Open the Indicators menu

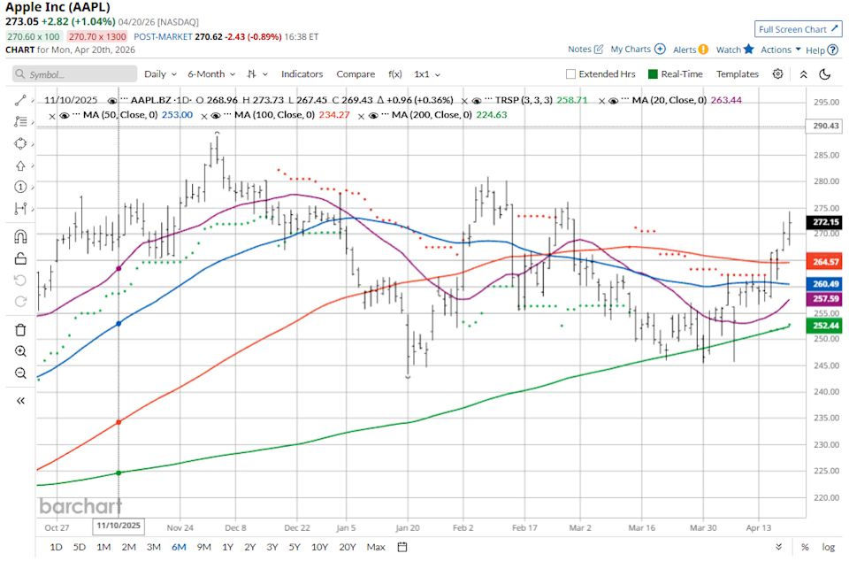pyautogui.click(x=302, y=74)
